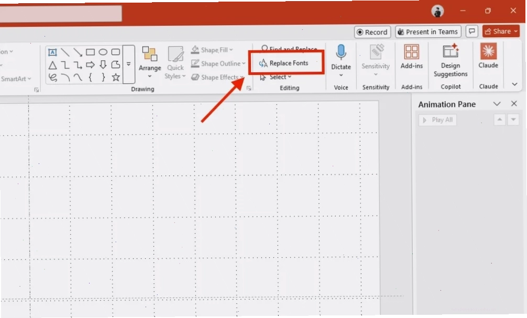Open the Shape Outline dropdown
Viewport: 527px width, 318px height.
click(218, 63)
